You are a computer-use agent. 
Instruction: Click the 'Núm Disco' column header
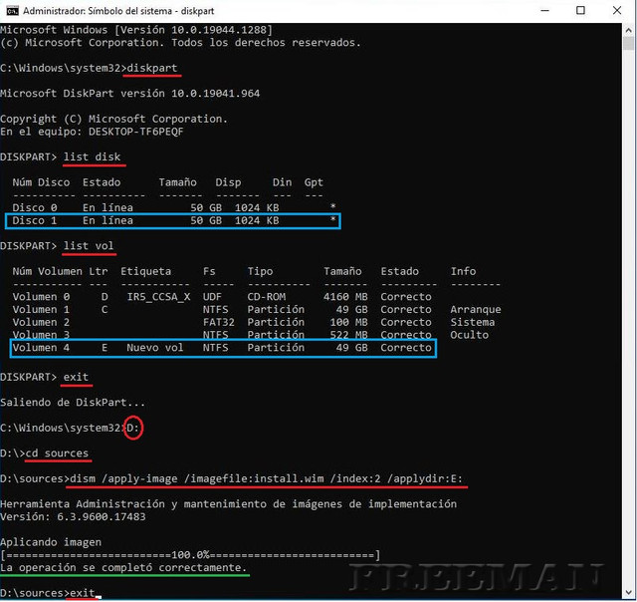tap(41, 182)
